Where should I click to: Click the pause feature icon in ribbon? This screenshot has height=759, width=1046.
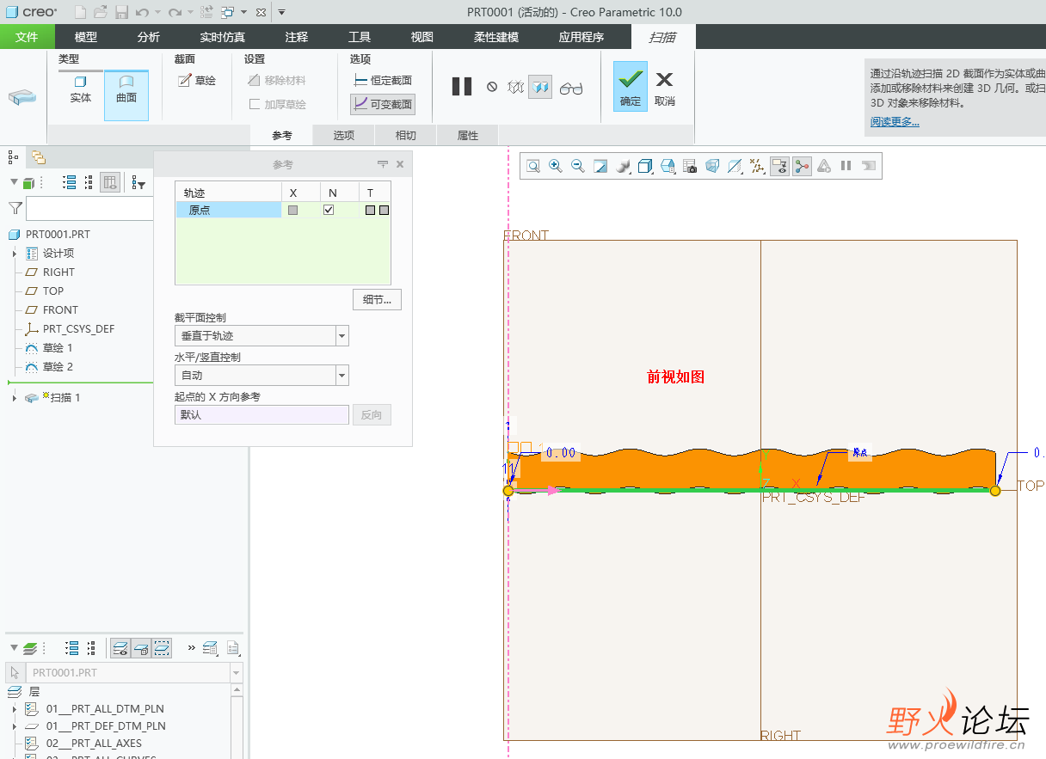pyautogui.click(x=462, y=87)
